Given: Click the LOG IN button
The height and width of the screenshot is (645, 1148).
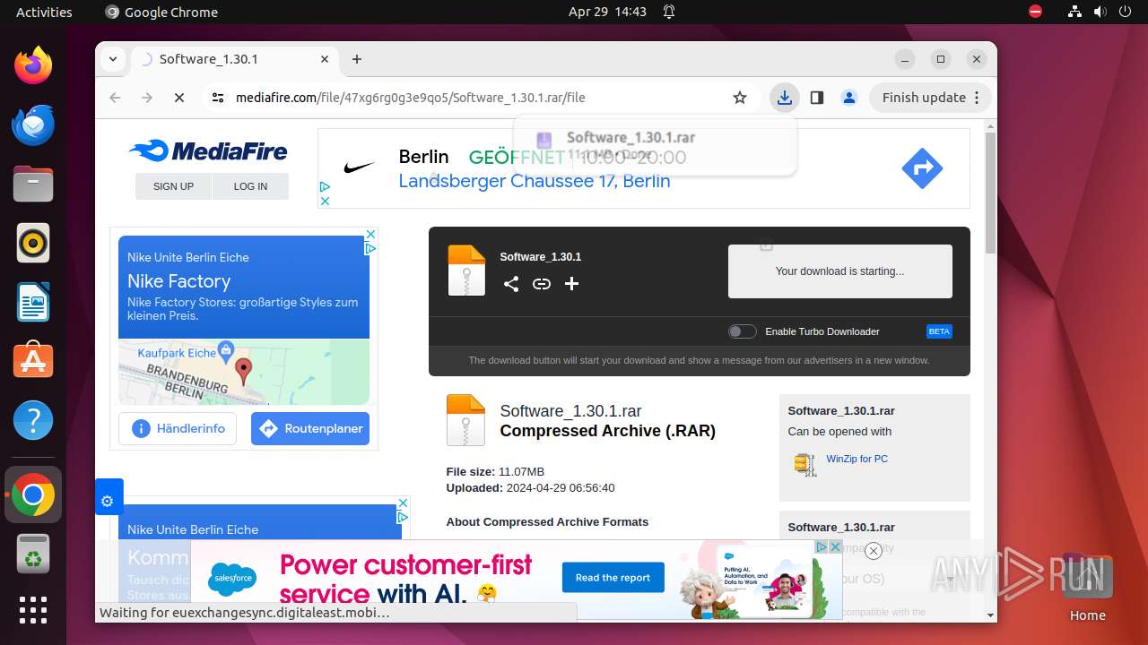Looking at the screenshot, I should pos(250,186).
